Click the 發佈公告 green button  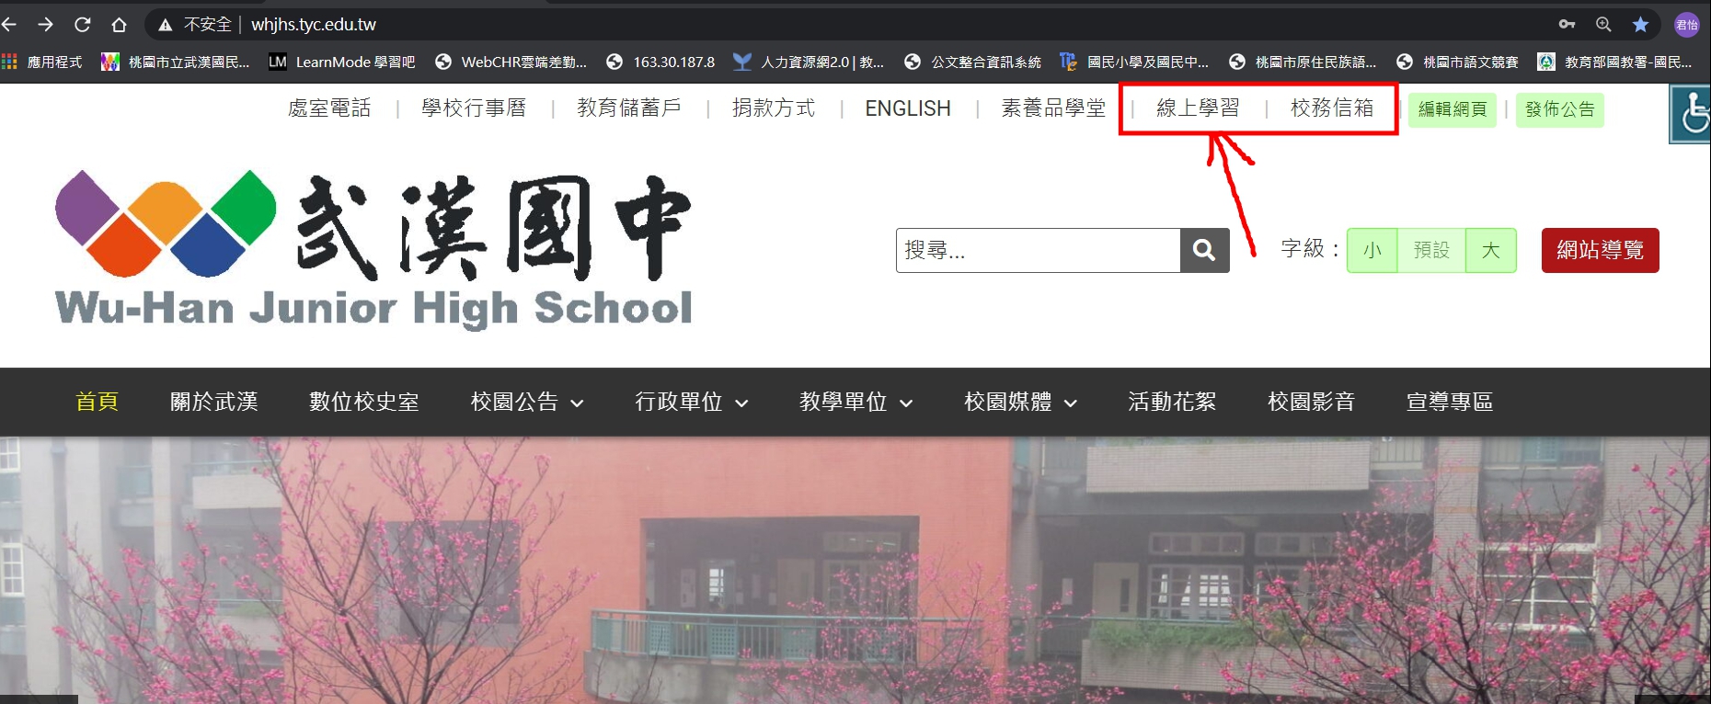click(1560, 109)
